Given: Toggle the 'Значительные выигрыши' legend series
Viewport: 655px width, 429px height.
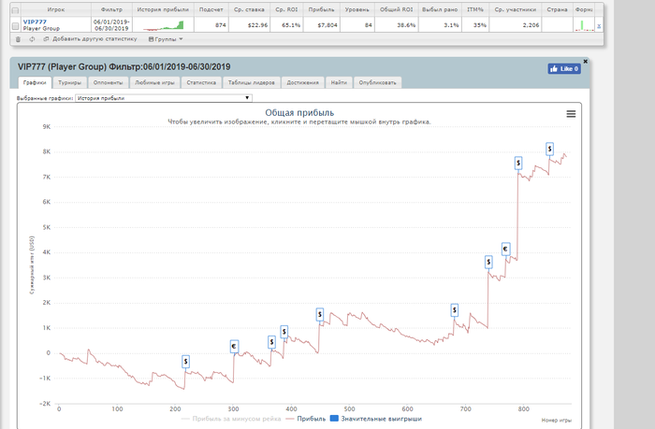Looking at the screenshot, I should click(x=376, y=419).
